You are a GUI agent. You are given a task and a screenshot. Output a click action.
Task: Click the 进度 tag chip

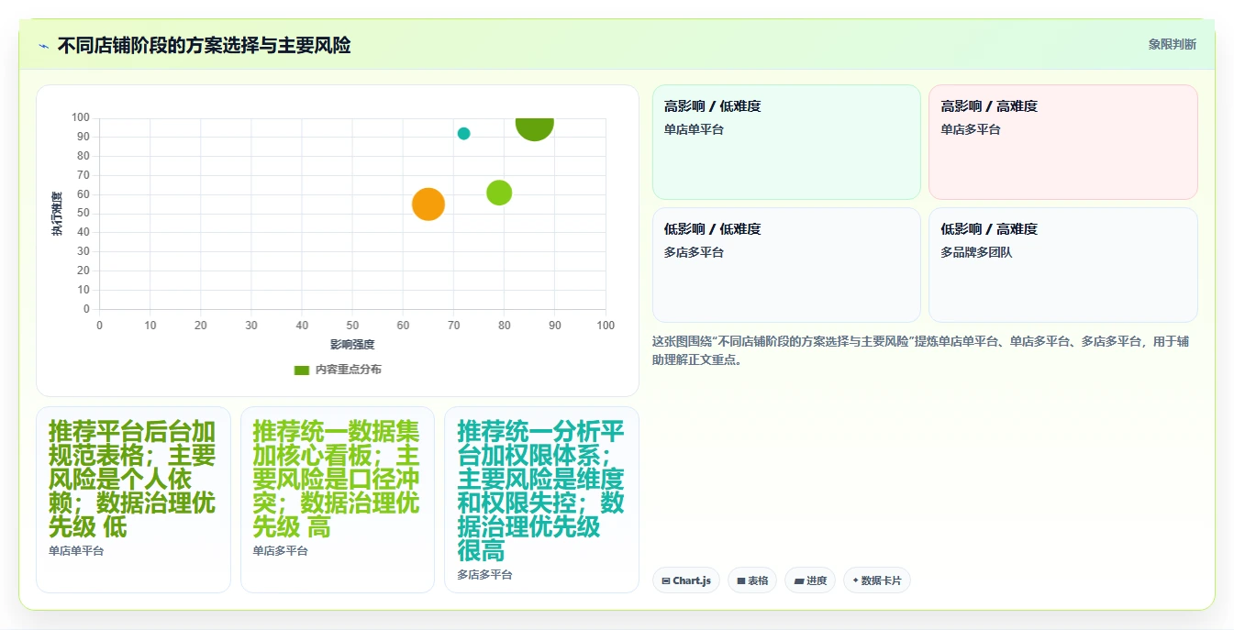pos(810,580)
